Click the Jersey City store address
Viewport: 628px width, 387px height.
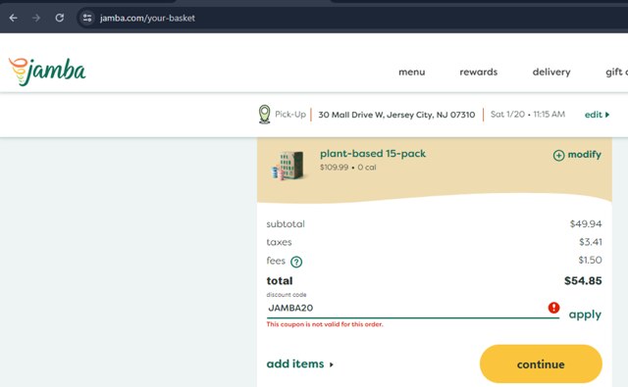click(x=396, y=115)
